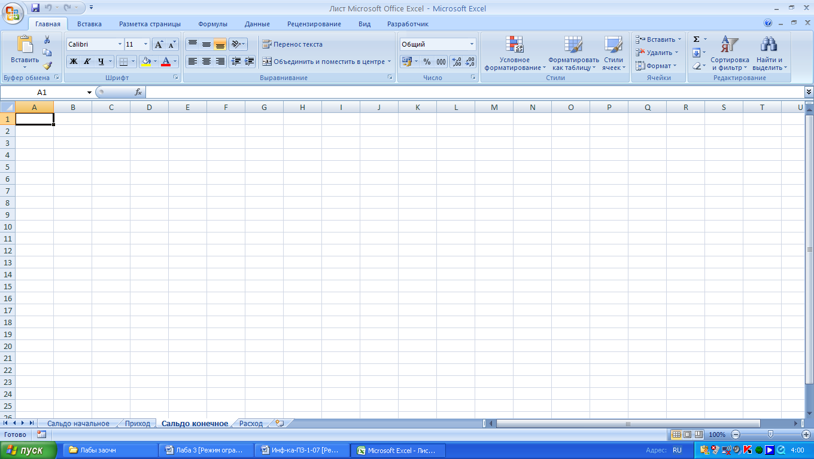
Task: Click the Name Box showing A1
Action: 42,92
